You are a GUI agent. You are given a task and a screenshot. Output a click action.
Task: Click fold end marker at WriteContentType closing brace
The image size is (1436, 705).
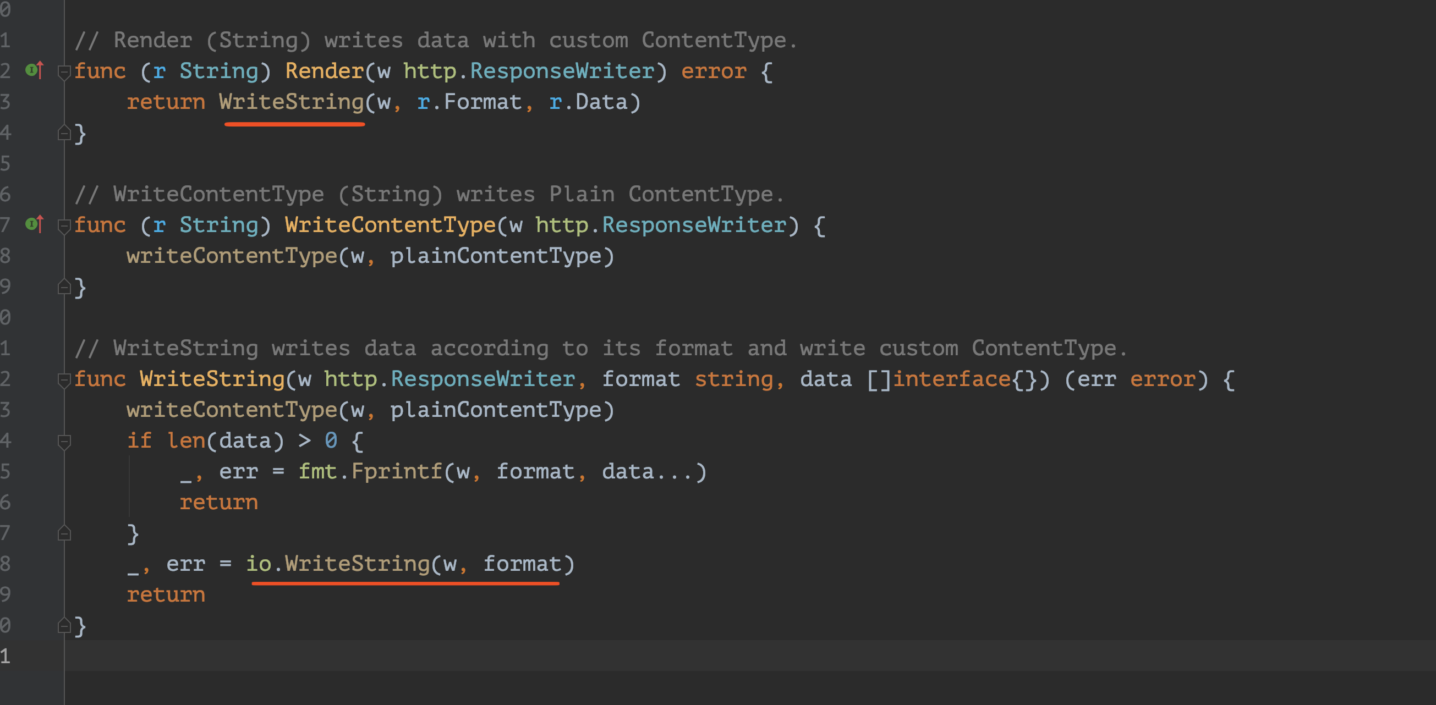pos(64,287)
